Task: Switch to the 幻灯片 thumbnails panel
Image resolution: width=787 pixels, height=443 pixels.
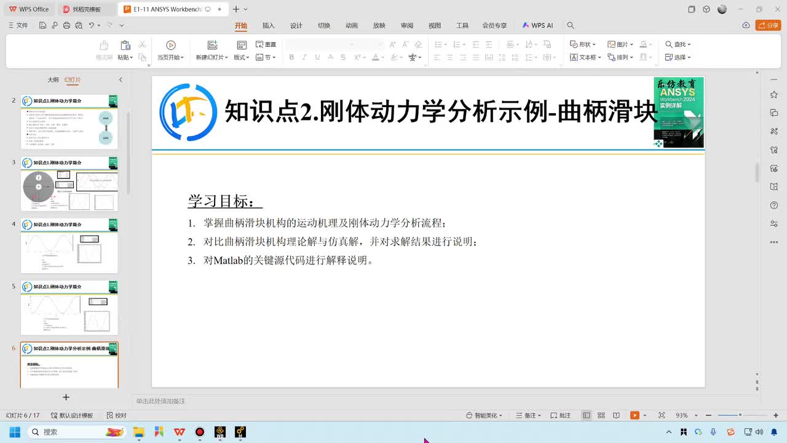Action: point(73,80)
